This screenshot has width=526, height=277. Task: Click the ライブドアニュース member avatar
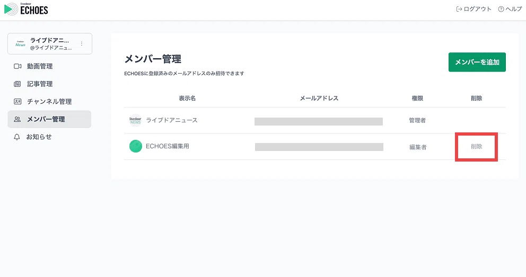point(136,121)
